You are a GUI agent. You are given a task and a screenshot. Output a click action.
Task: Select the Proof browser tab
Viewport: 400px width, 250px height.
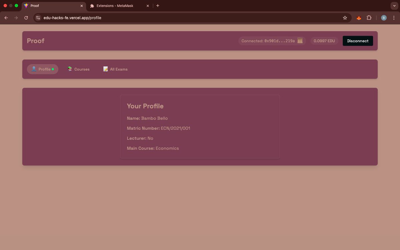[x=53, y=6]
